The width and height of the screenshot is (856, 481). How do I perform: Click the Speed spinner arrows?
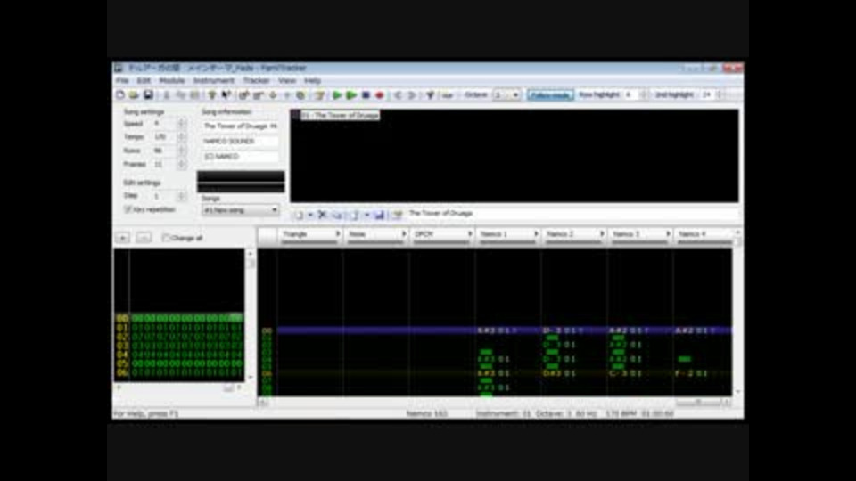point(182,124)
